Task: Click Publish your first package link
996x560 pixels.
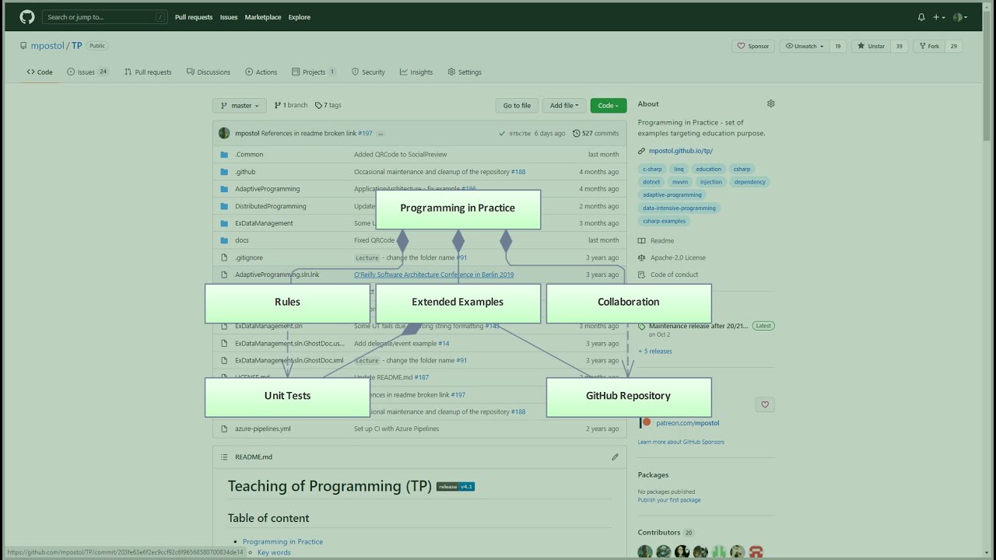Action: point(669,500)
